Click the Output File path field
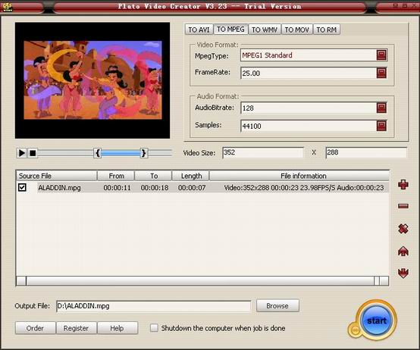 pyautogui.click(x=154, y=306)
